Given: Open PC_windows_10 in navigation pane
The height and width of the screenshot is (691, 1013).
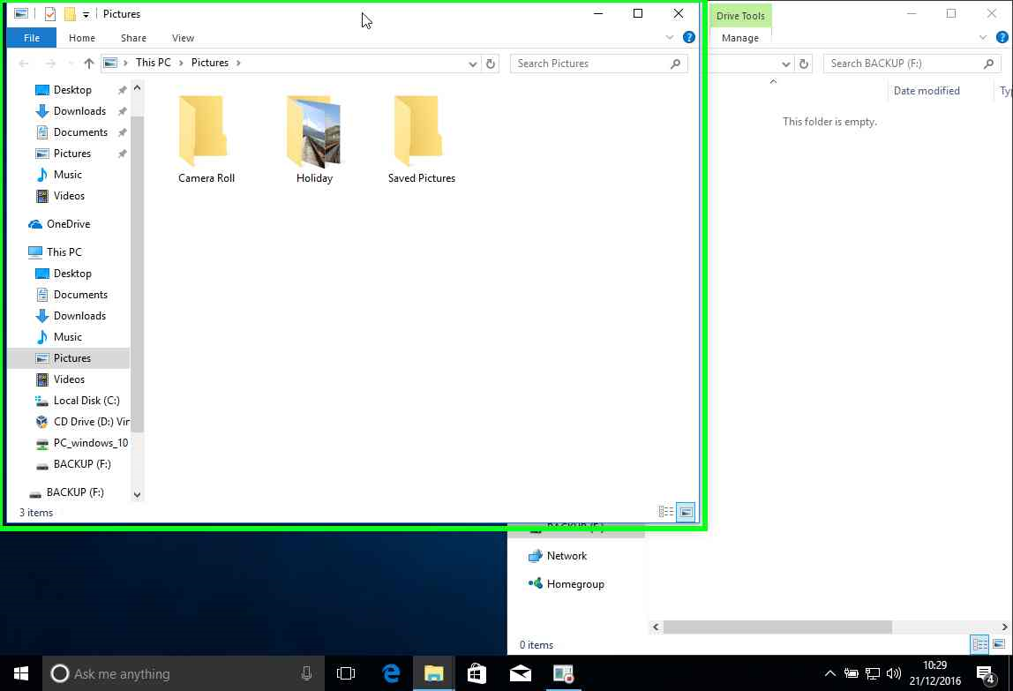Looking at the screenshot, I should point(90,443).
